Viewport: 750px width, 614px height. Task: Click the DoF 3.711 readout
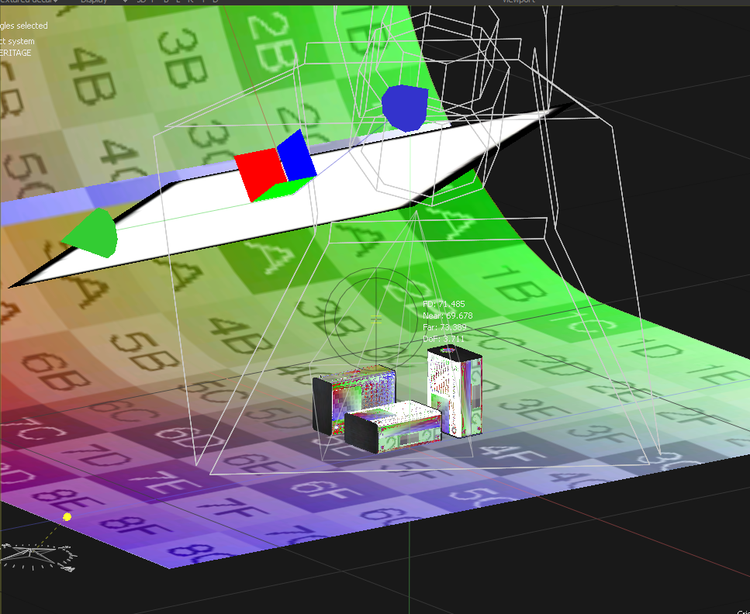pos(444,340)
